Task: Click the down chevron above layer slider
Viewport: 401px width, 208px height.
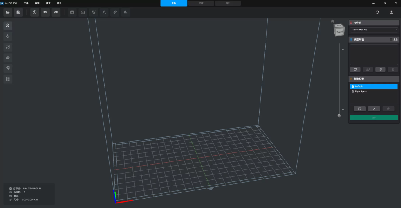Action: click(343, 49)
